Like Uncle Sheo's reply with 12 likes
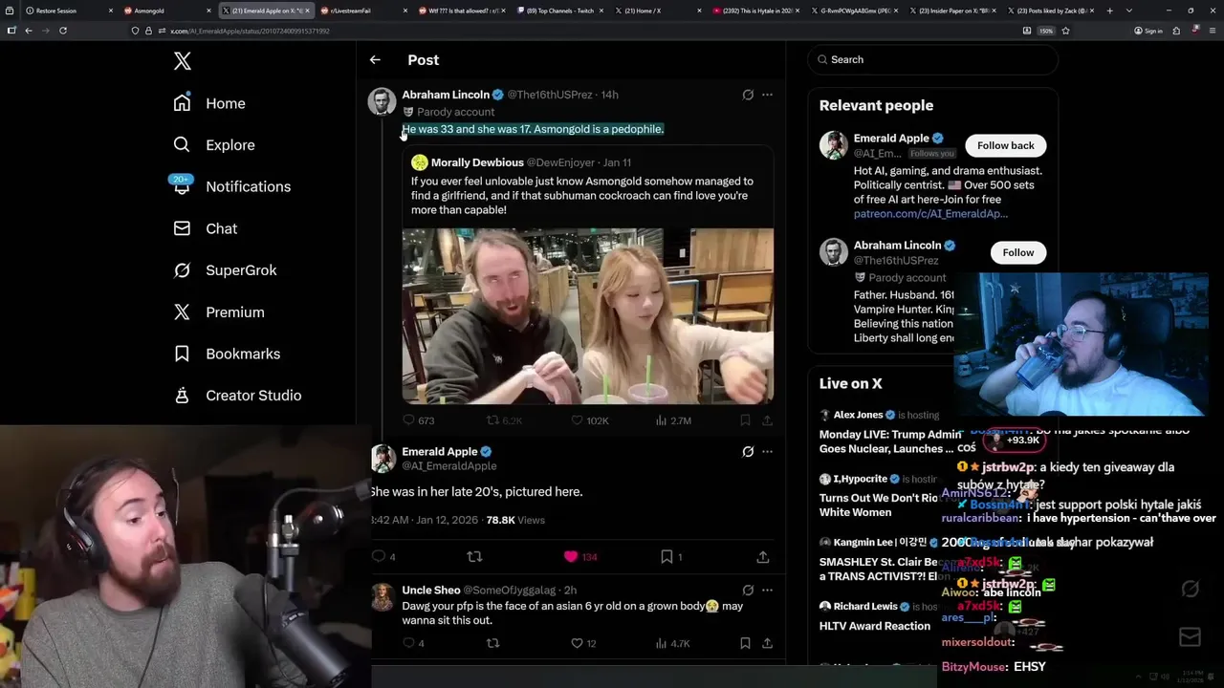1224x688 pixels. pyautogui.click(x=583, y=643)
